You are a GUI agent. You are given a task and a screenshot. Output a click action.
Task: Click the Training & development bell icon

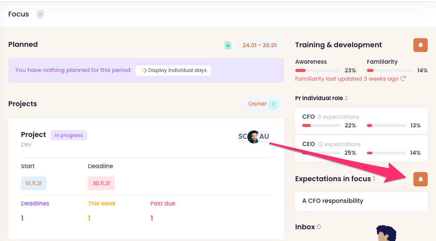coord(420,45)
